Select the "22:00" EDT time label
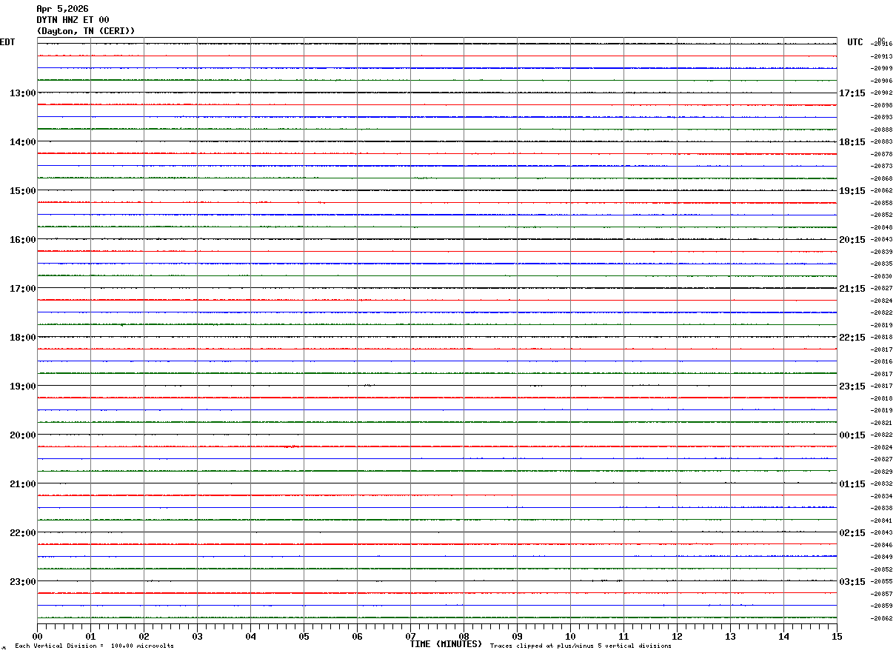Screen dimensions: 896x656 pos(22,533)
